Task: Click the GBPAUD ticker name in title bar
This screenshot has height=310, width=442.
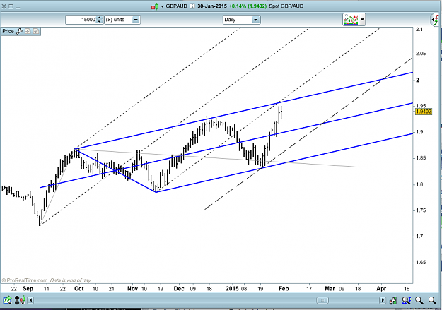Action: 177,6
